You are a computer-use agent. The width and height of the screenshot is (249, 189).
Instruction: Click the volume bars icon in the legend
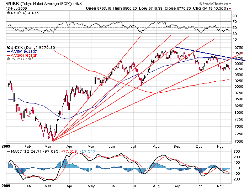click(8, 59)
